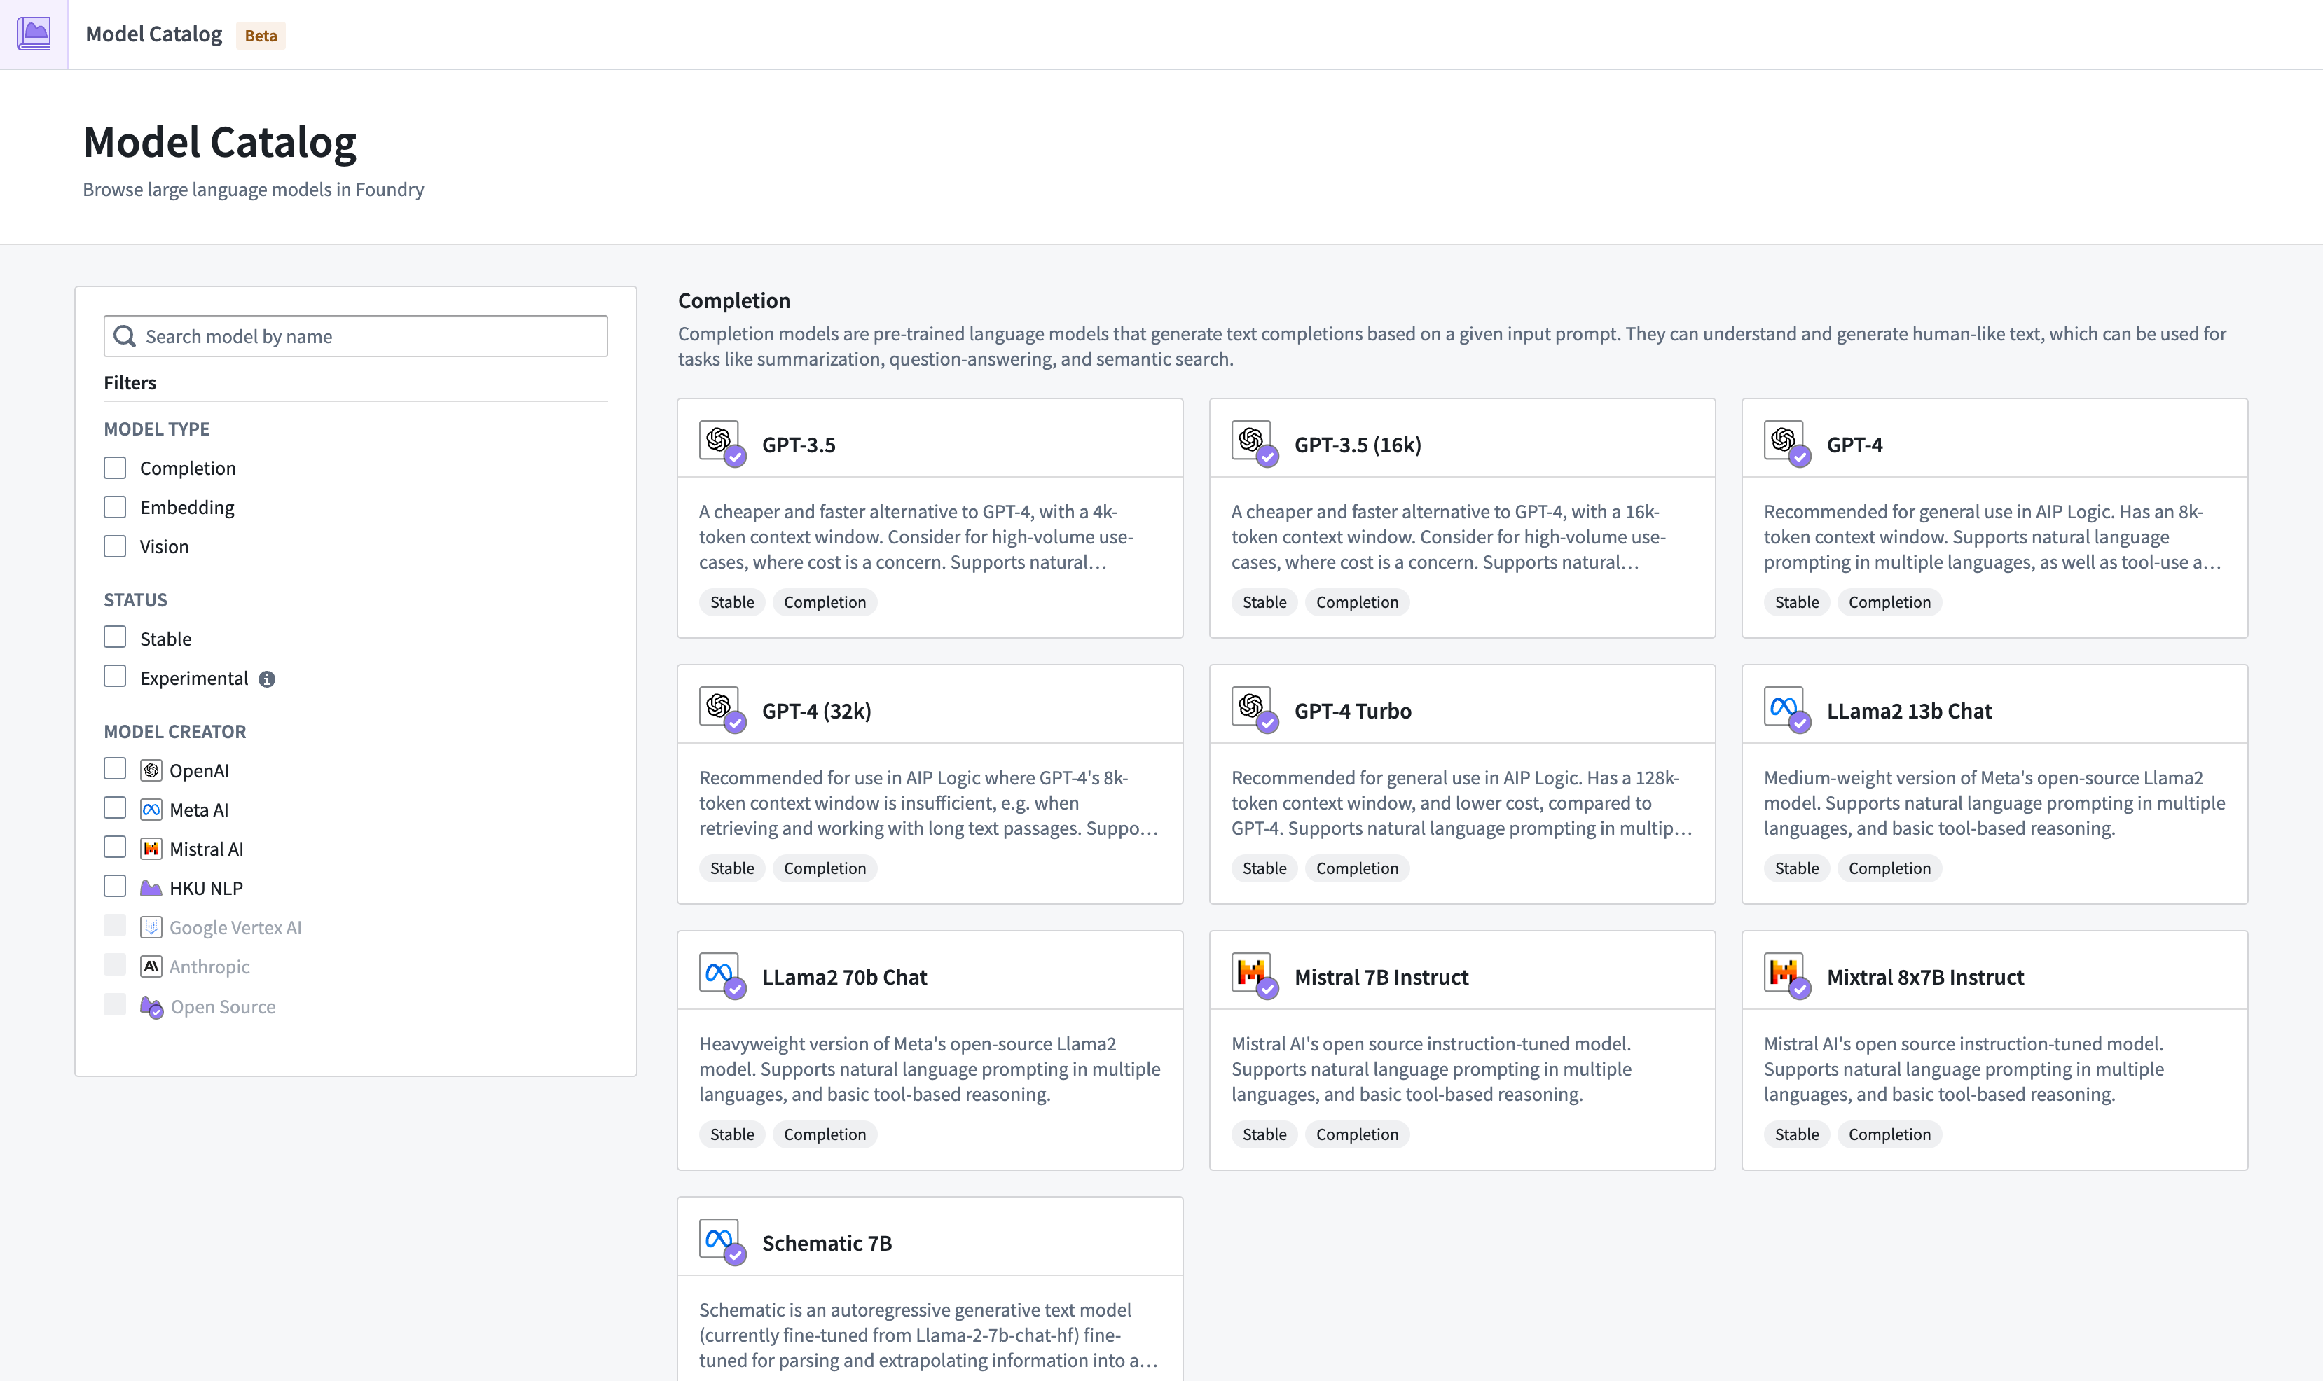Open the Model Catalog app icon in header
This screenshot has width=2323, height=1381.
tap(34, 34)
